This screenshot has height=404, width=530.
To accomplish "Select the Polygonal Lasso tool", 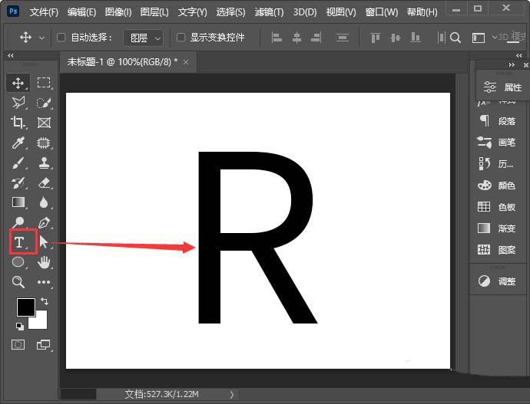I will point(18,103).
